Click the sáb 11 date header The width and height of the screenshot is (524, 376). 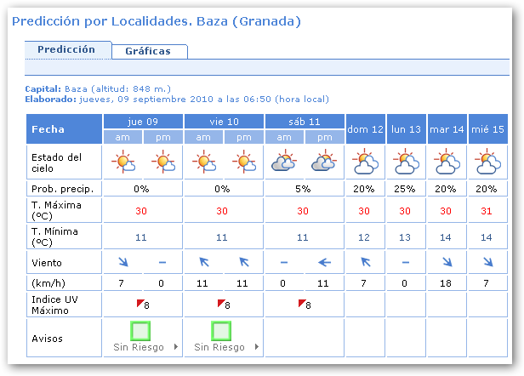click(305, 122)
